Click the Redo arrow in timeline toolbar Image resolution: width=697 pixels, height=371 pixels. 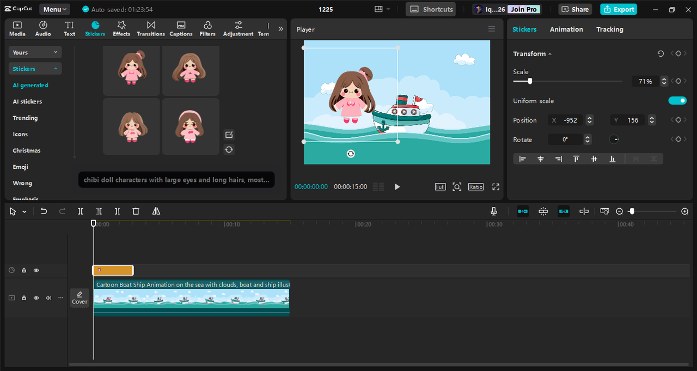point(62,211)
